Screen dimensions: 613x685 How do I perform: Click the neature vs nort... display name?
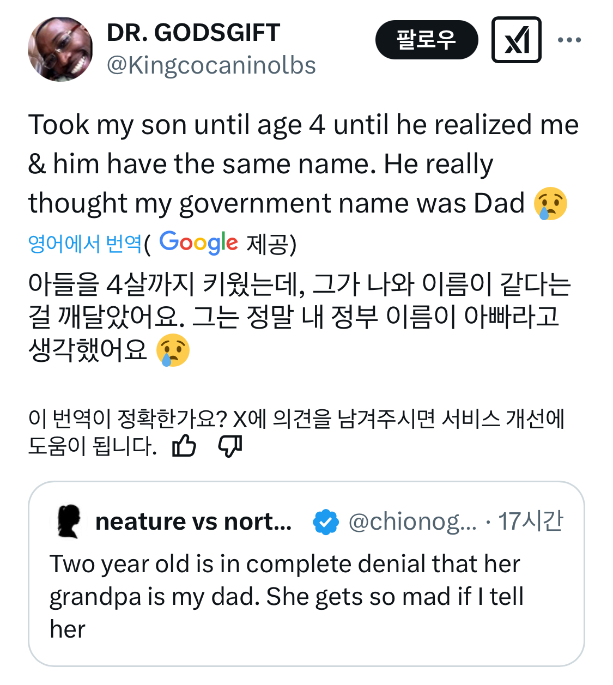[193, 522]
